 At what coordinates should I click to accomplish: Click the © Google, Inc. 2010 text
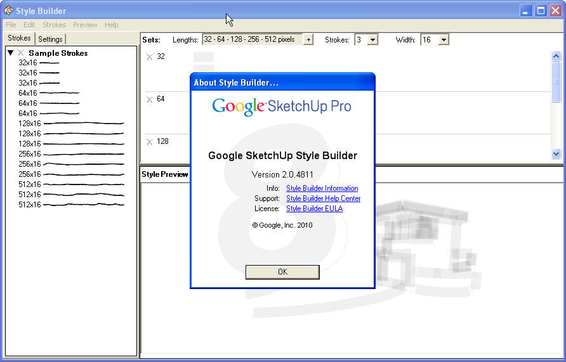[282, 225]
